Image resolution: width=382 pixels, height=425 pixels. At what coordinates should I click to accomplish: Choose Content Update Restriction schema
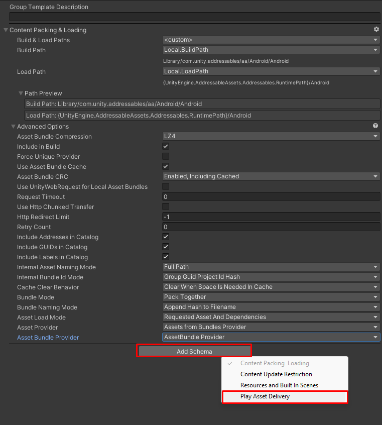click(x=276, y=374)
